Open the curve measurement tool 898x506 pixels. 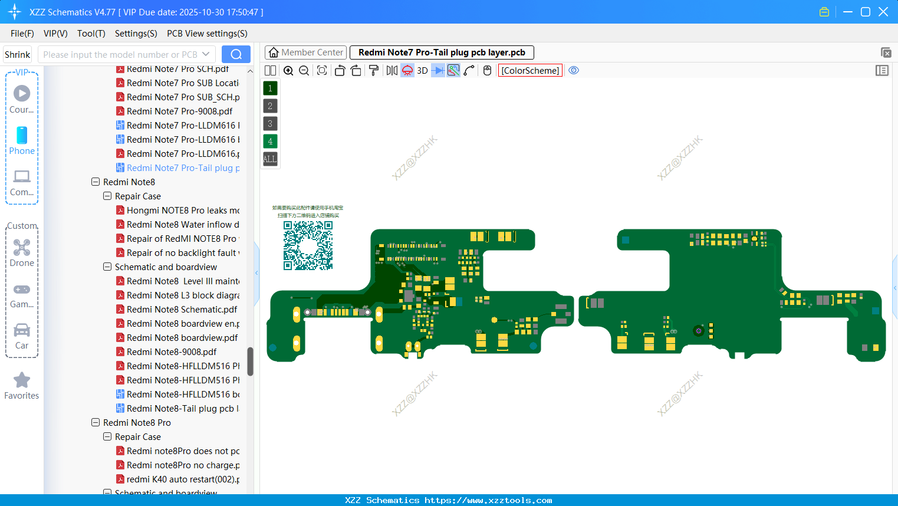pos(468,70)
